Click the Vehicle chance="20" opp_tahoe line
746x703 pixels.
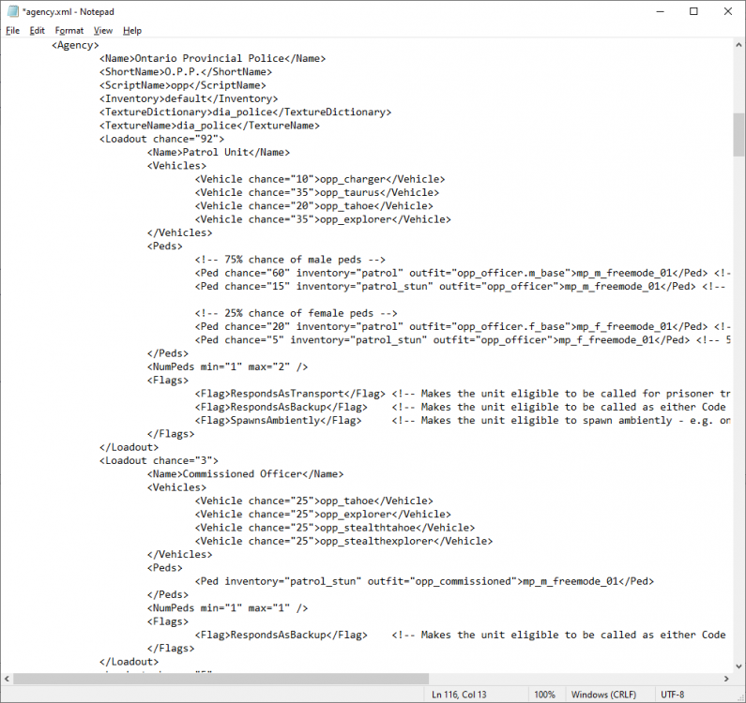314,206
